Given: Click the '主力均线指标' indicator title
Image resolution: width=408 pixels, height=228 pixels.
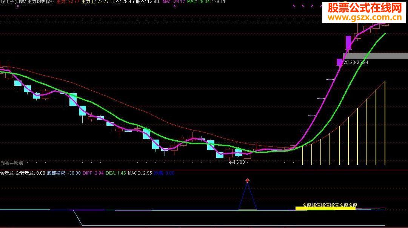Looking at the screenshot, I should point(41,2).
